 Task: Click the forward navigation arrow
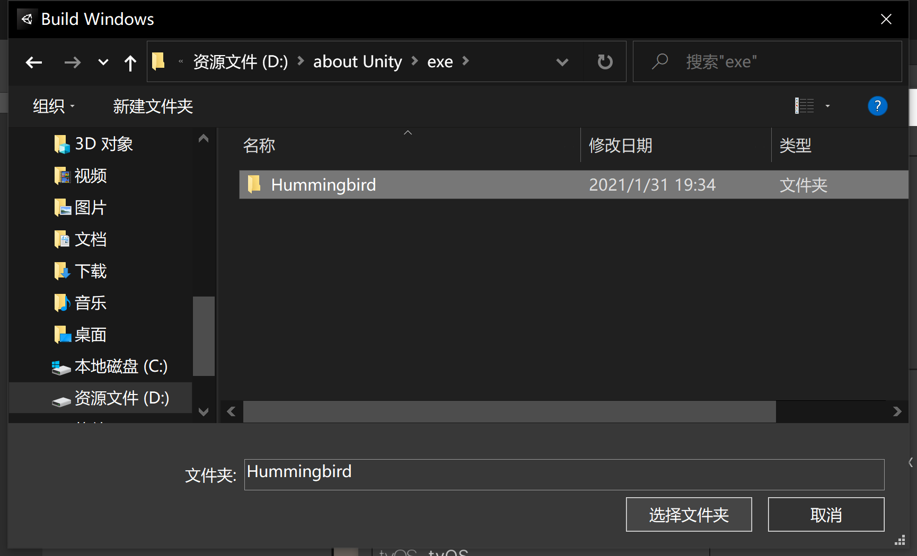coord(73,62)
